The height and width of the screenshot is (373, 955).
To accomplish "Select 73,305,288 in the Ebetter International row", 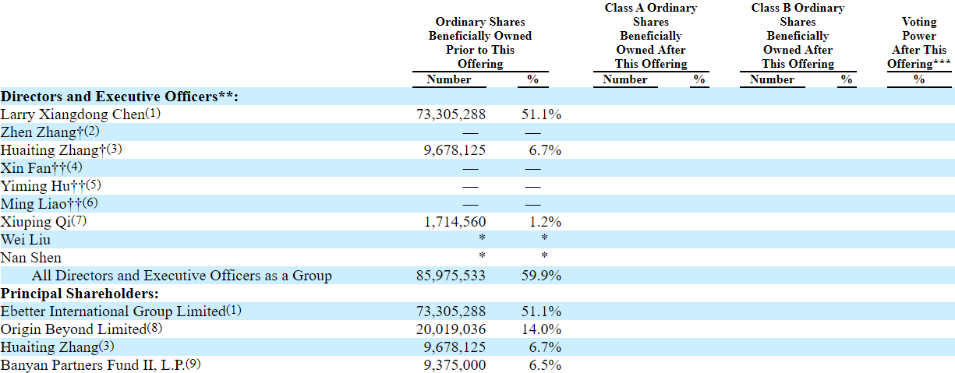I will click(451, 311).
